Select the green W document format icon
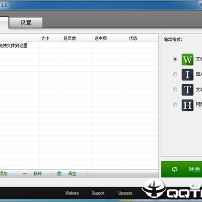This screenshot has height=202, width=202. tap(187, 59)
